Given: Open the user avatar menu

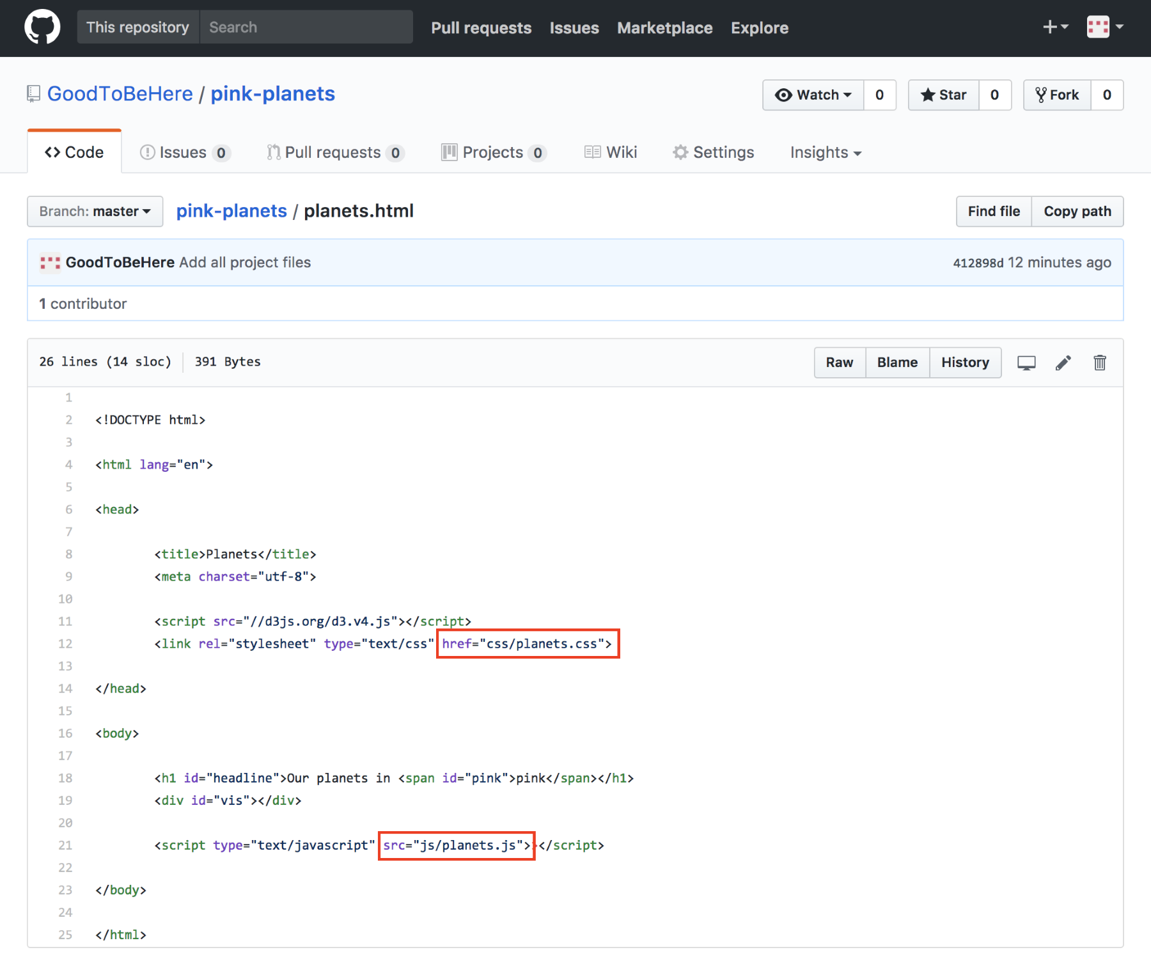Looking at the screenshot, I should (x=1104, y=27).
